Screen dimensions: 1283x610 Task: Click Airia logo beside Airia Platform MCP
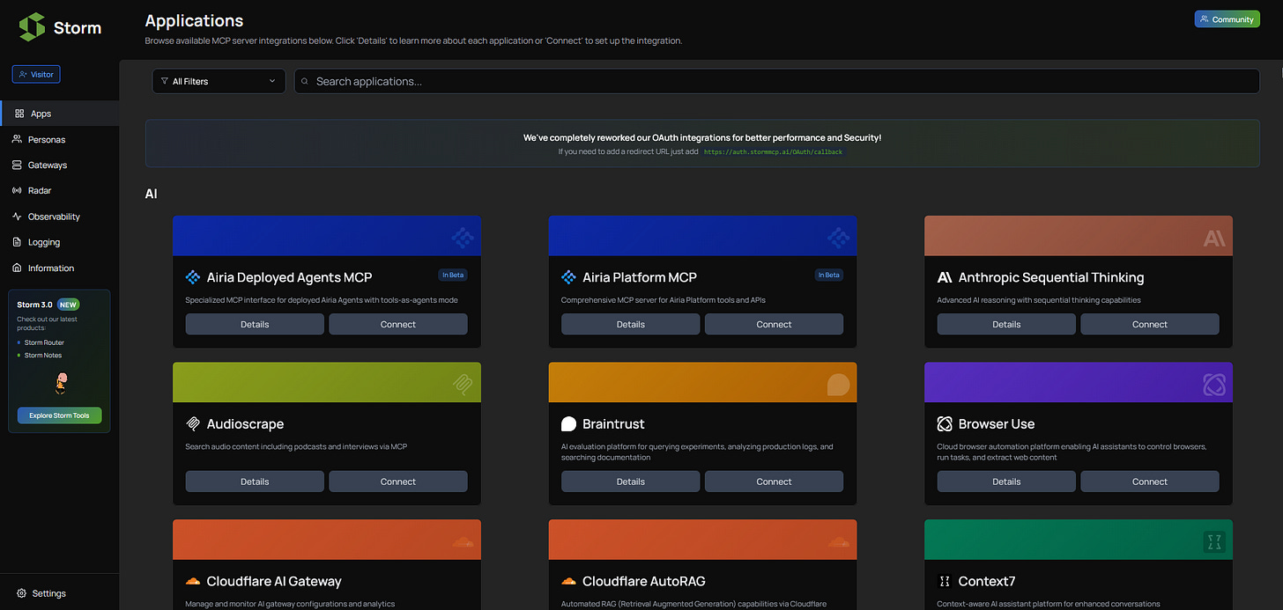pos(569,277)
